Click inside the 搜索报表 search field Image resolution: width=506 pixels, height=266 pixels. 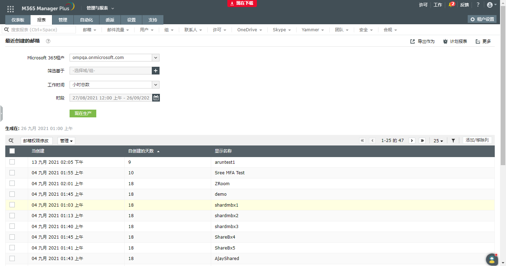[39, 30]
